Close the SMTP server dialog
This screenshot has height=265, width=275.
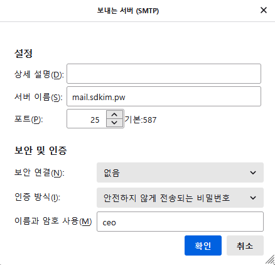click(x=264, y=10)
